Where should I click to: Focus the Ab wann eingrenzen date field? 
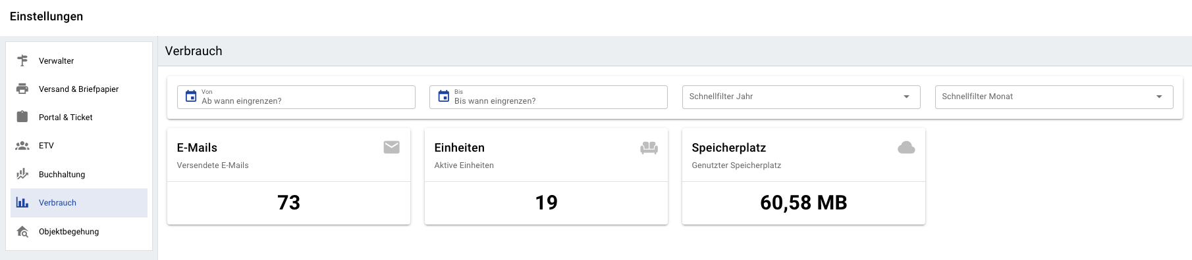pyautogui.click(x=296, y=97)
